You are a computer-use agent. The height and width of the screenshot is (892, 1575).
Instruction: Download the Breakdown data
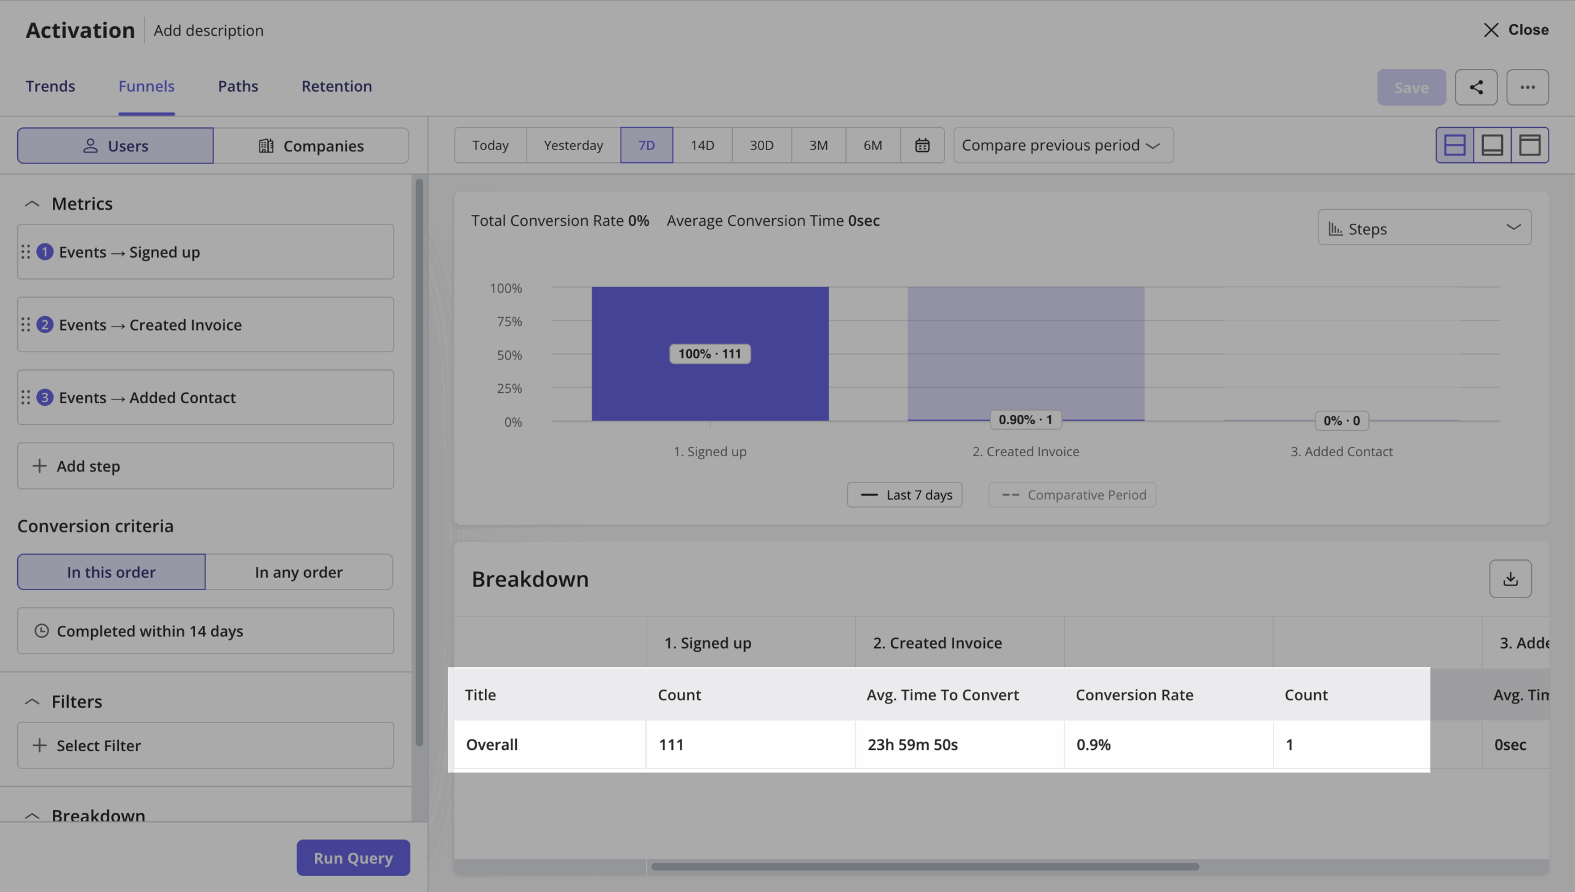[x=1510, y=578]
